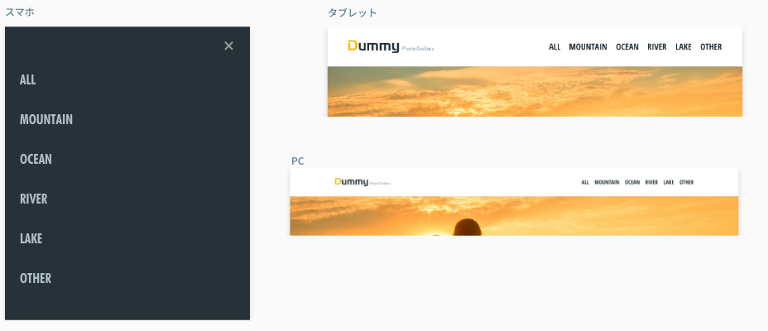Open OTHER in the smartphone menu

pyautogui.click(x=36, y=278)
